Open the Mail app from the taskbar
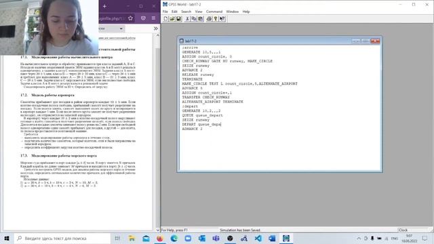The image size is (434, 244). pyautogui.click(x=146, y=238)
